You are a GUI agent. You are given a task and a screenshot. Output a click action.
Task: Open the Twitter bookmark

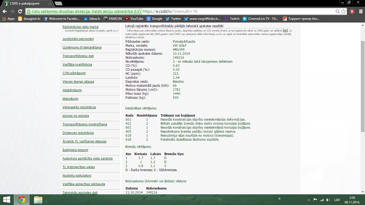pyautogui.click(x=173, y=19)
